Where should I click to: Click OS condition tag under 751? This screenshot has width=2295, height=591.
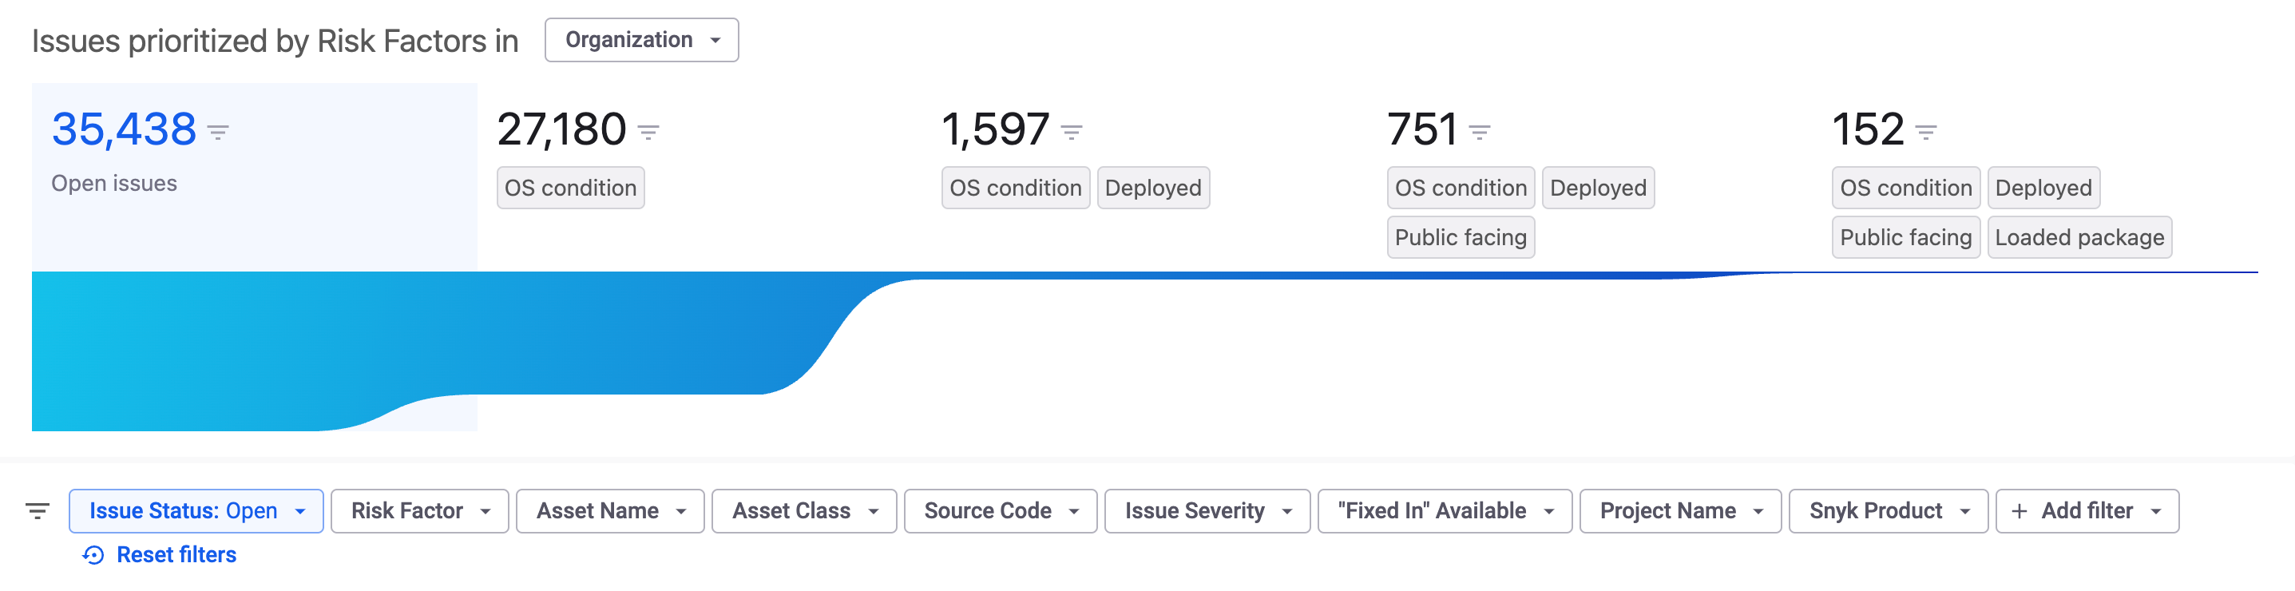(x=1461, y=188)
